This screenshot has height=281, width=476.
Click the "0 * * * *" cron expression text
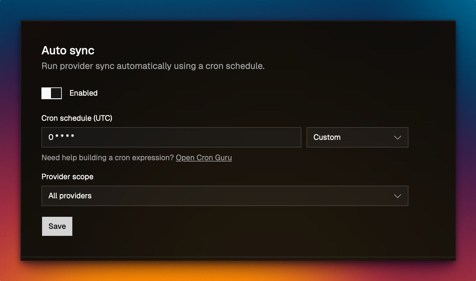[61, 137]
